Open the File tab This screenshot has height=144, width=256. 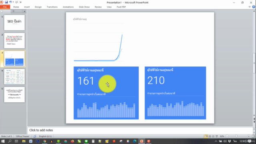5,7
